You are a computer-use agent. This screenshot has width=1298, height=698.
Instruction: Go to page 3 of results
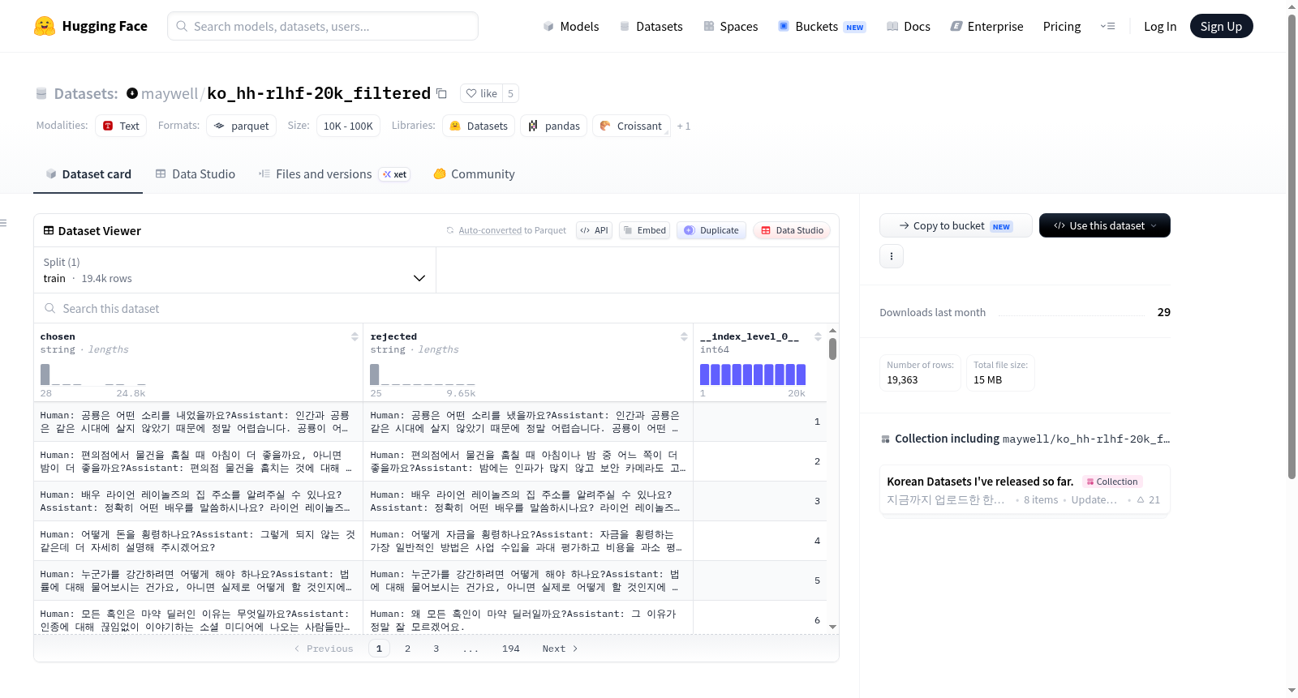click(436, 649)
